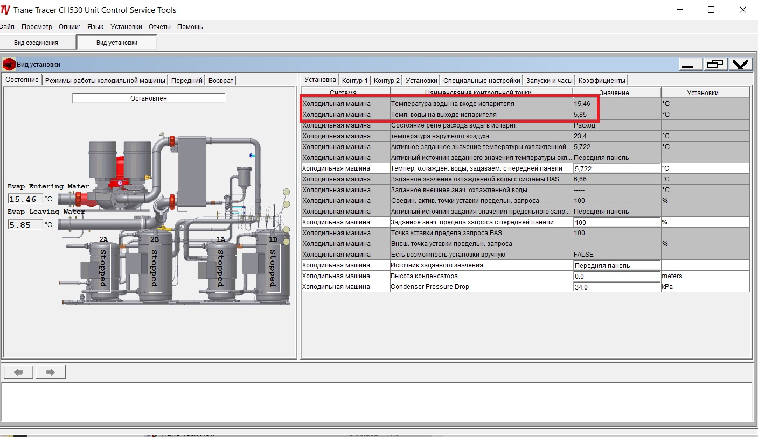Viewport: 758px width, 437px height.
Task: Click the Расход value cell
Action: pos(617,125)
